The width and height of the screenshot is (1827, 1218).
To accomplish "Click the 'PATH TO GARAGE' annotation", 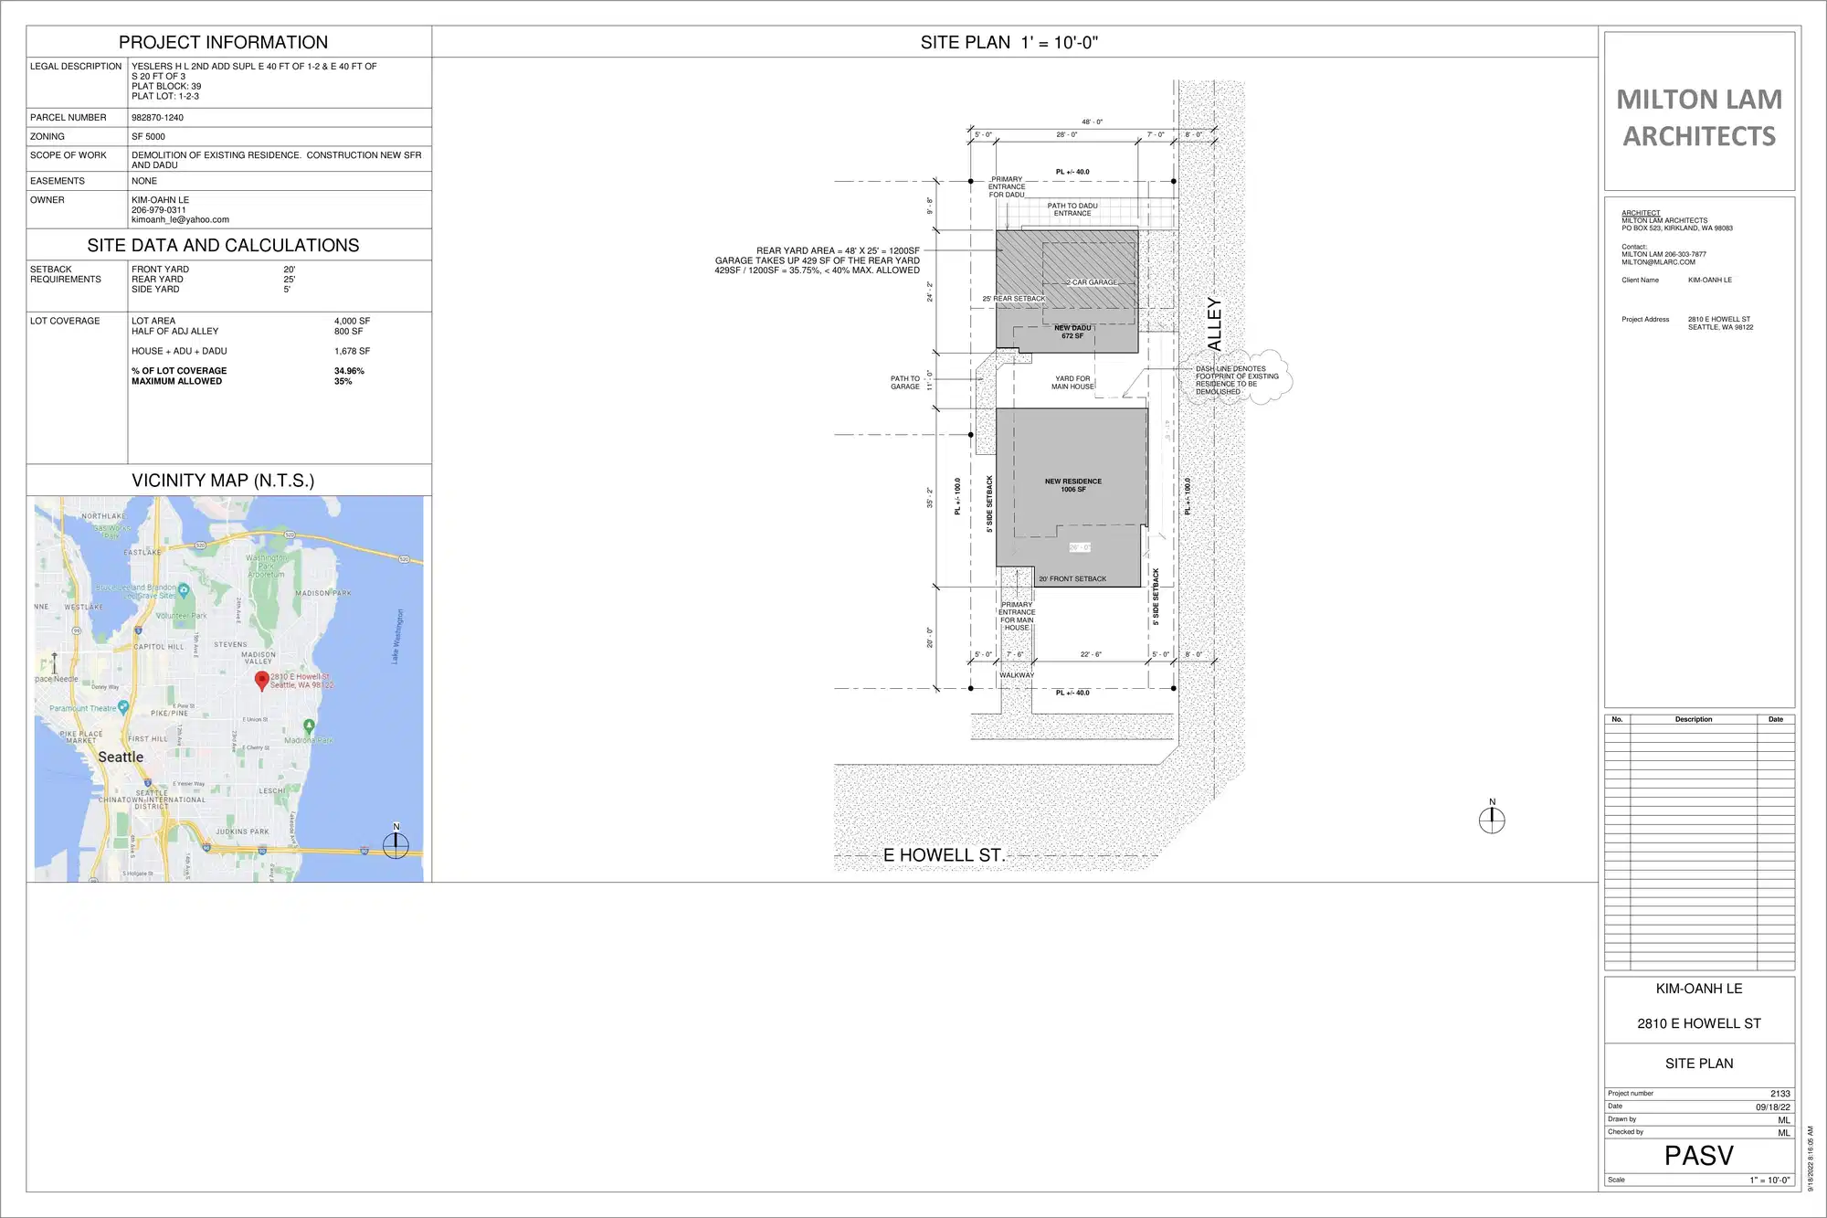I will click(905, 383).
